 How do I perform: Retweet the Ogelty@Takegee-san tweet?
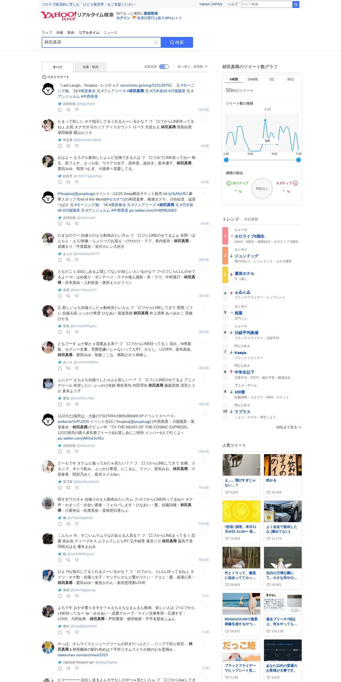[68, 668]
